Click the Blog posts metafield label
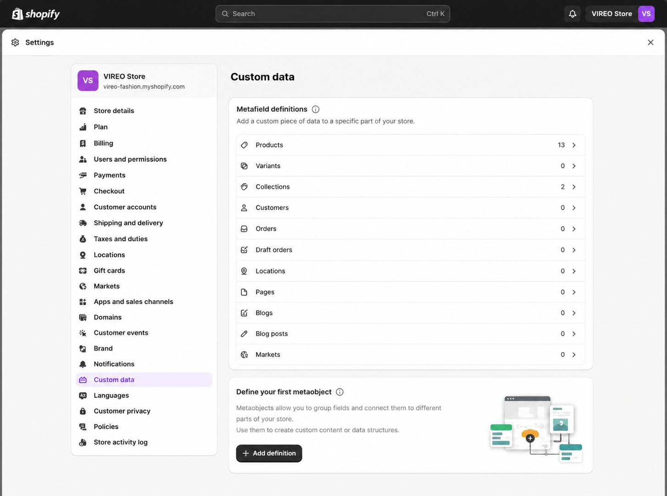 tap(272, 334)
